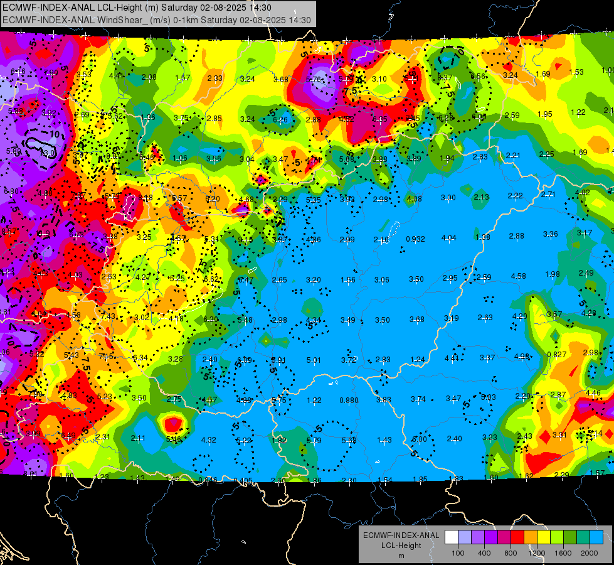Click the wind shear value 2.33

pos(214,78)
